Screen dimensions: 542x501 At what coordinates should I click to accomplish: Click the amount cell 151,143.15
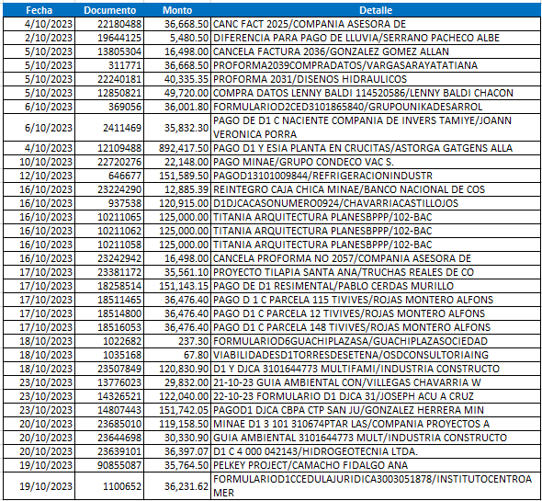177,286
